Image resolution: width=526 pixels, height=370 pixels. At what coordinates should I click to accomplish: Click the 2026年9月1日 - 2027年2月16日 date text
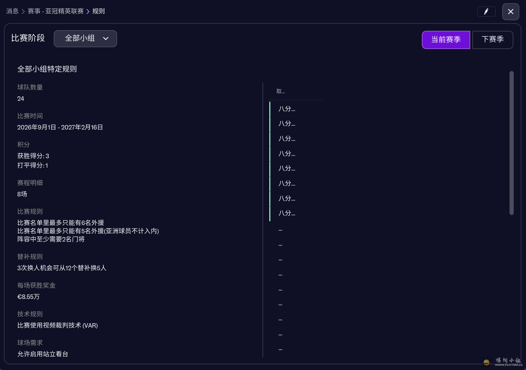[x=60, y=127]
